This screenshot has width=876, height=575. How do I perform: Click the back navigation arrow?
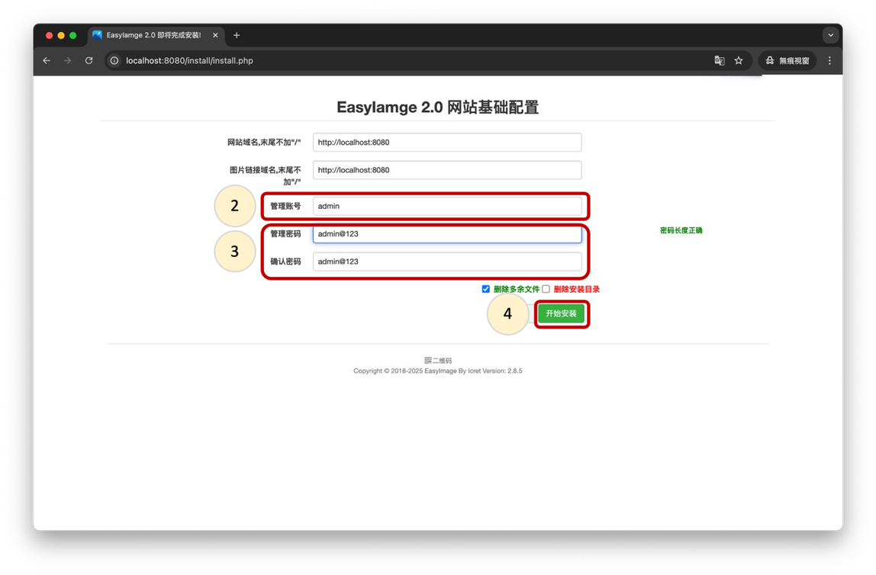pyautogui.click(x=46, y=60)
